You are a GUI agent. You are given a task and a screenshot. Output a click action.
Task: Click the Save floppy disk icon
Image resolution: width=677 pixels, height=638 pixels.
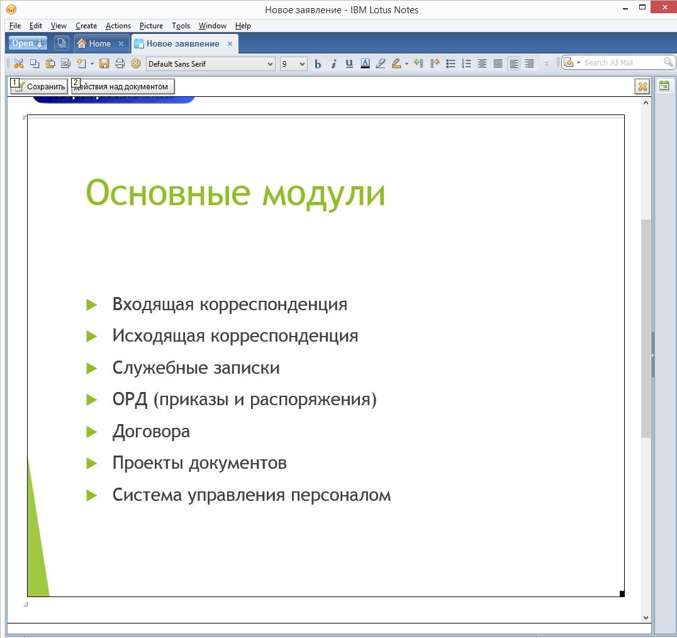[104, 64]
